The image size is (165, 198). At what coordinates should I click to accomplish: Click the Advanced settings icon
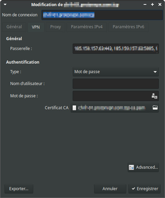(x=131, y=167)
